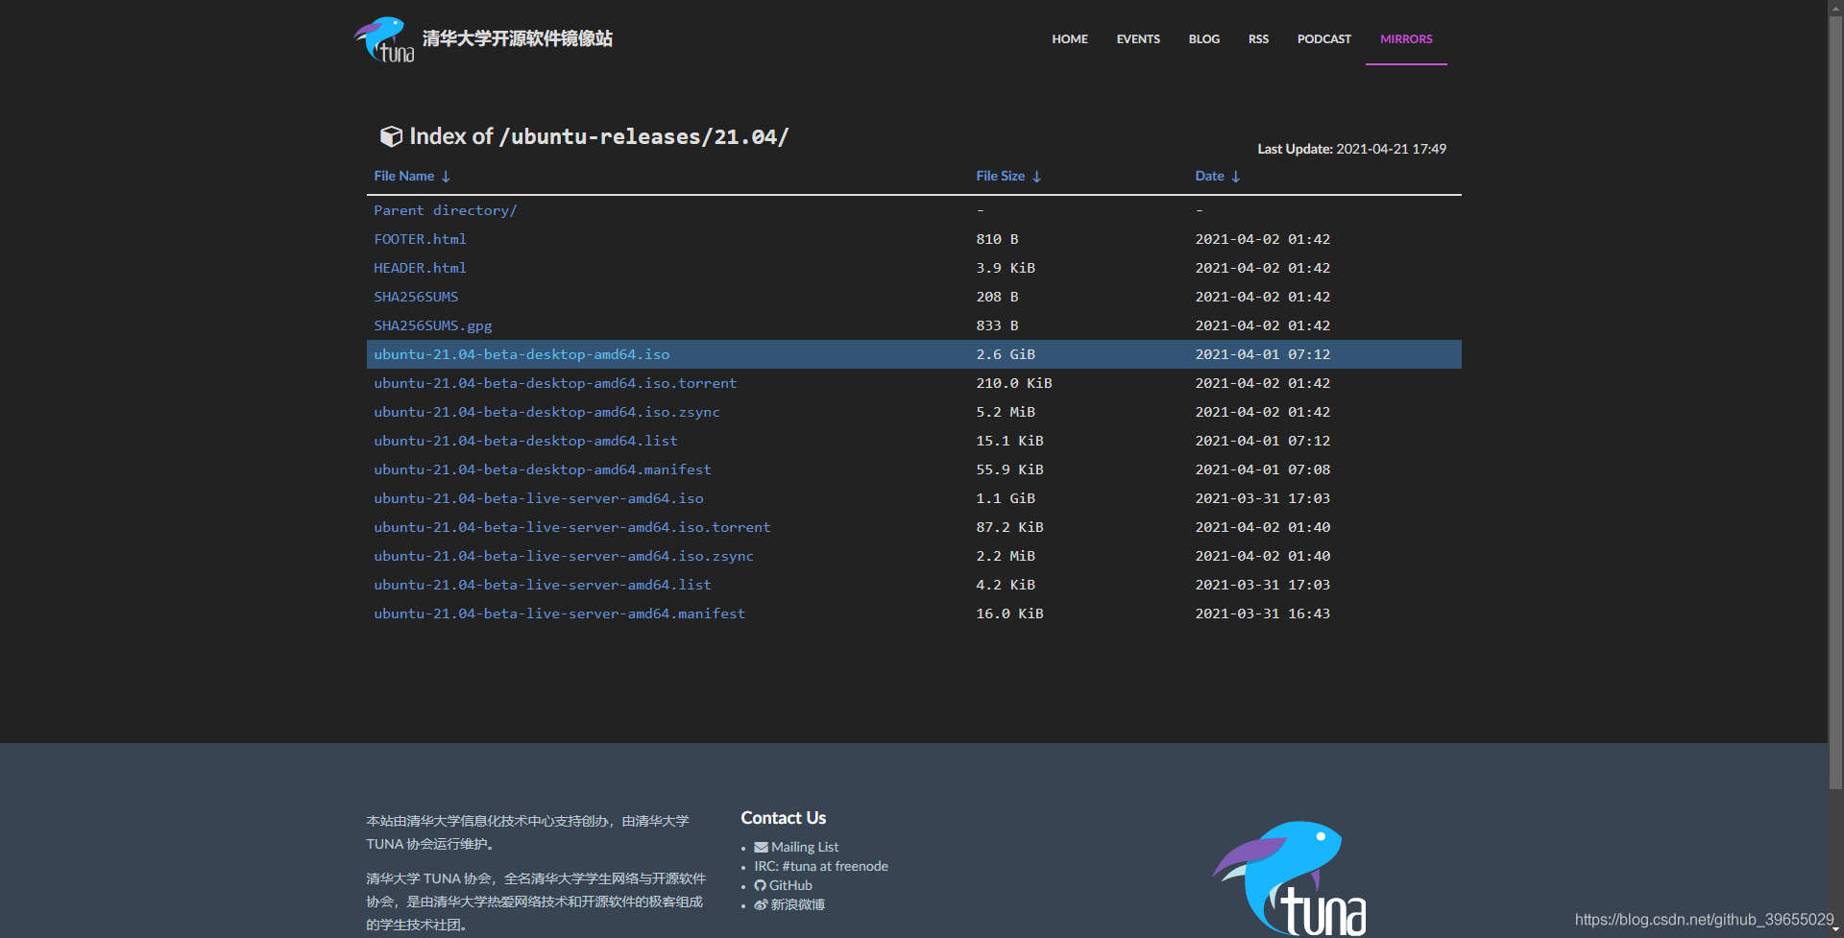The image size is (1844, 938).
Task: Open the PODCAST menu item
Action: pyautogui.click(x=1323, y=39)
